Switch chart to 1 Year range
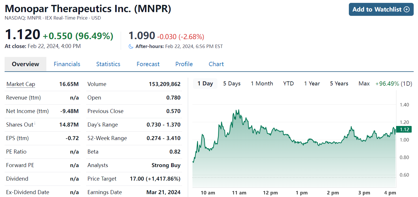 pyautogui.click(x=312, y=84)
